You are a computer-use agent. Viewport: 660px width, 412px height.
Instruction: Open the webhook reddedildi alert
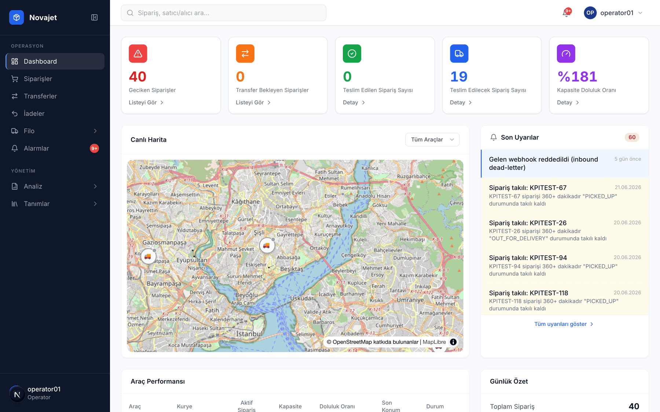click(x=565, y=163)
